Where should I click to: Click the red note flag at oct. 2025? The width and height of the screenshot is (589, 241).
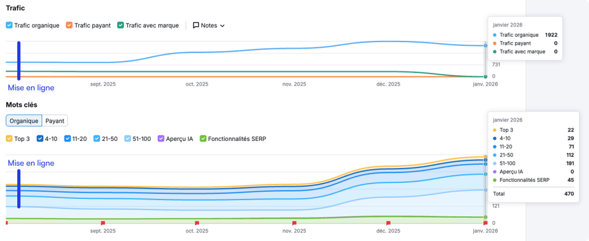coord(197,222)
